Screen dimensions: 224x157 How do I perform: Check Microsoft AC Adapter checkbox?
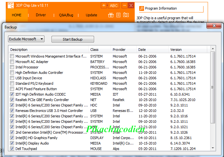(x=12, y=62)
